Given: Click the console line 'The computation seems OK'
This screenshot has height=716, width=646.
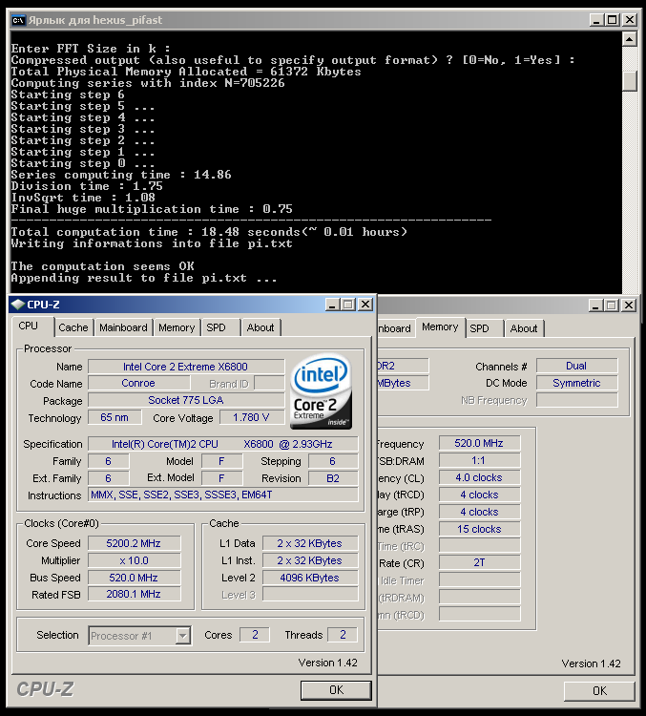Looking at the screenshot, I should (x=103, y=266).
